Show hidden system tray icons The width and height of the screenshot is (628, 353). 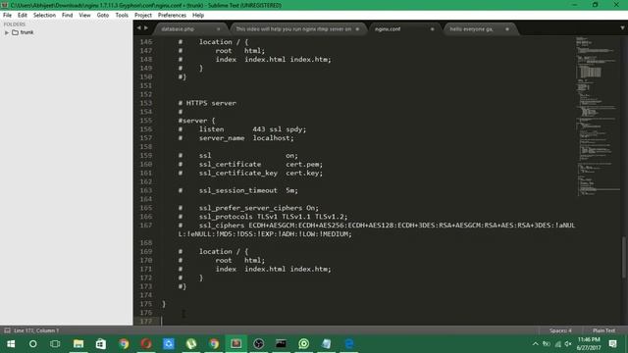tap(536, 344)
